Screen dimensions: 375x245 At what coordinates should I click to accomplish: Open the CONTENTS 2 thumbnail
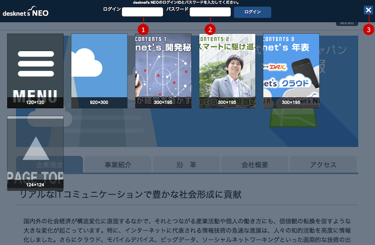[227, 71]
